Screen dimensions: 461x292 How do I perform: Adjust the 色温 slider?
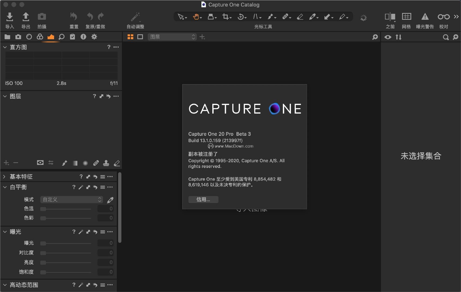pos(66,209)
